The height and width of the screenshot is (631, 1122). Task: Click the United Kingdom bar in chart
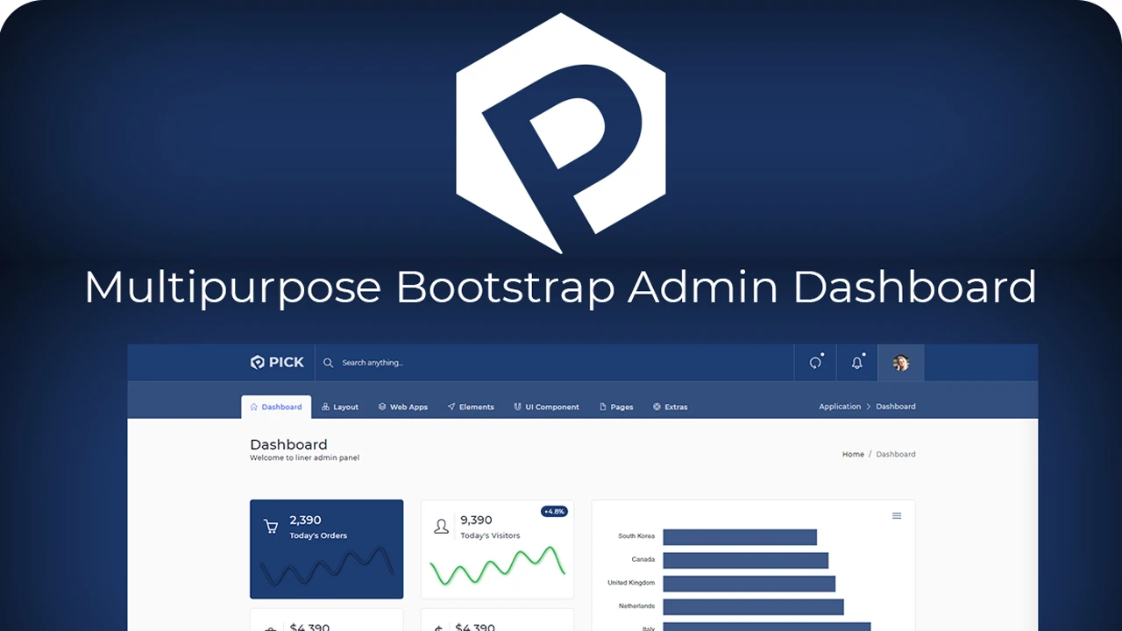tap(749, 583)
